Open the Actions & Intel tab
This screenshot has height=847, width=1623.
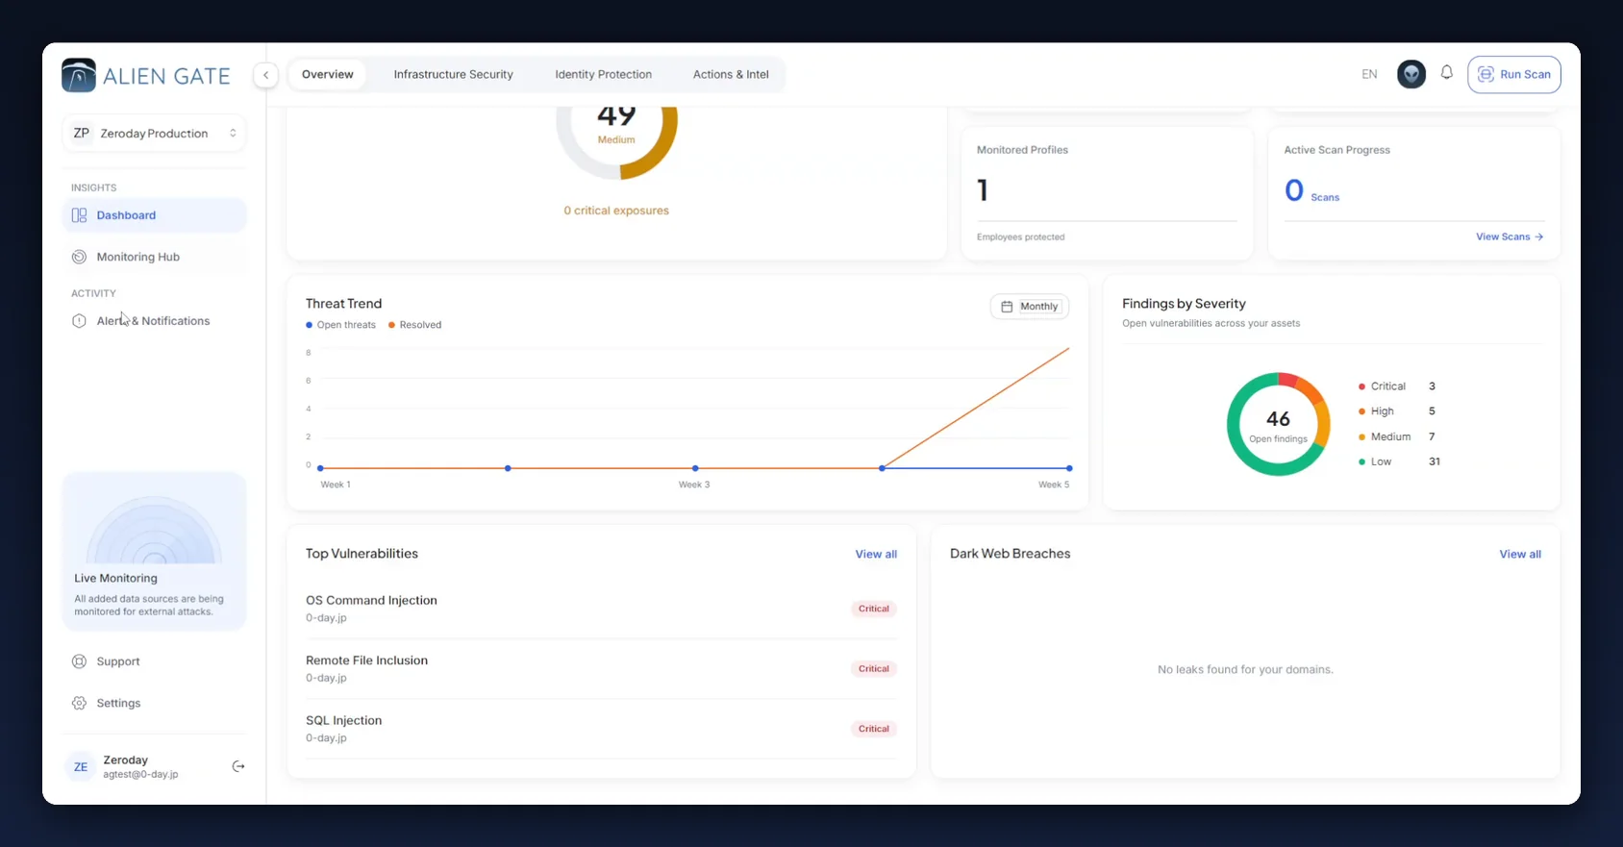[x=731, y=74]
